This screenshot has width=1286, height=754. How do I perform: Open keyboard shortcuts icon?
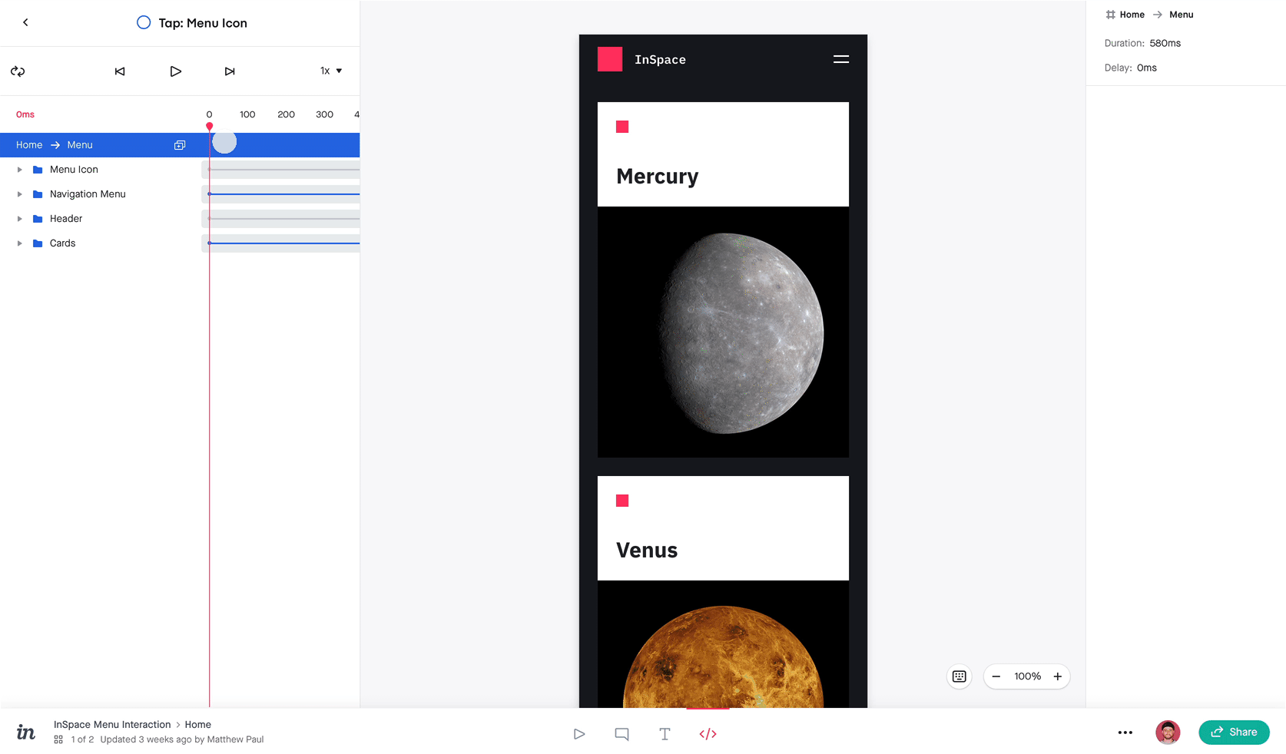[960, 676]
